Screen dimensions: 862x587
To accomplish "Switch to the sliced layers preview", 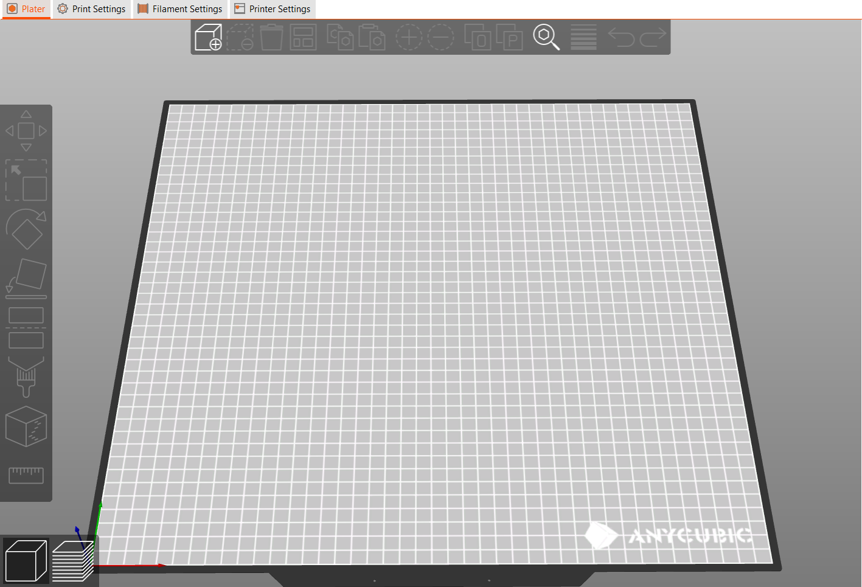I will 73,558.
